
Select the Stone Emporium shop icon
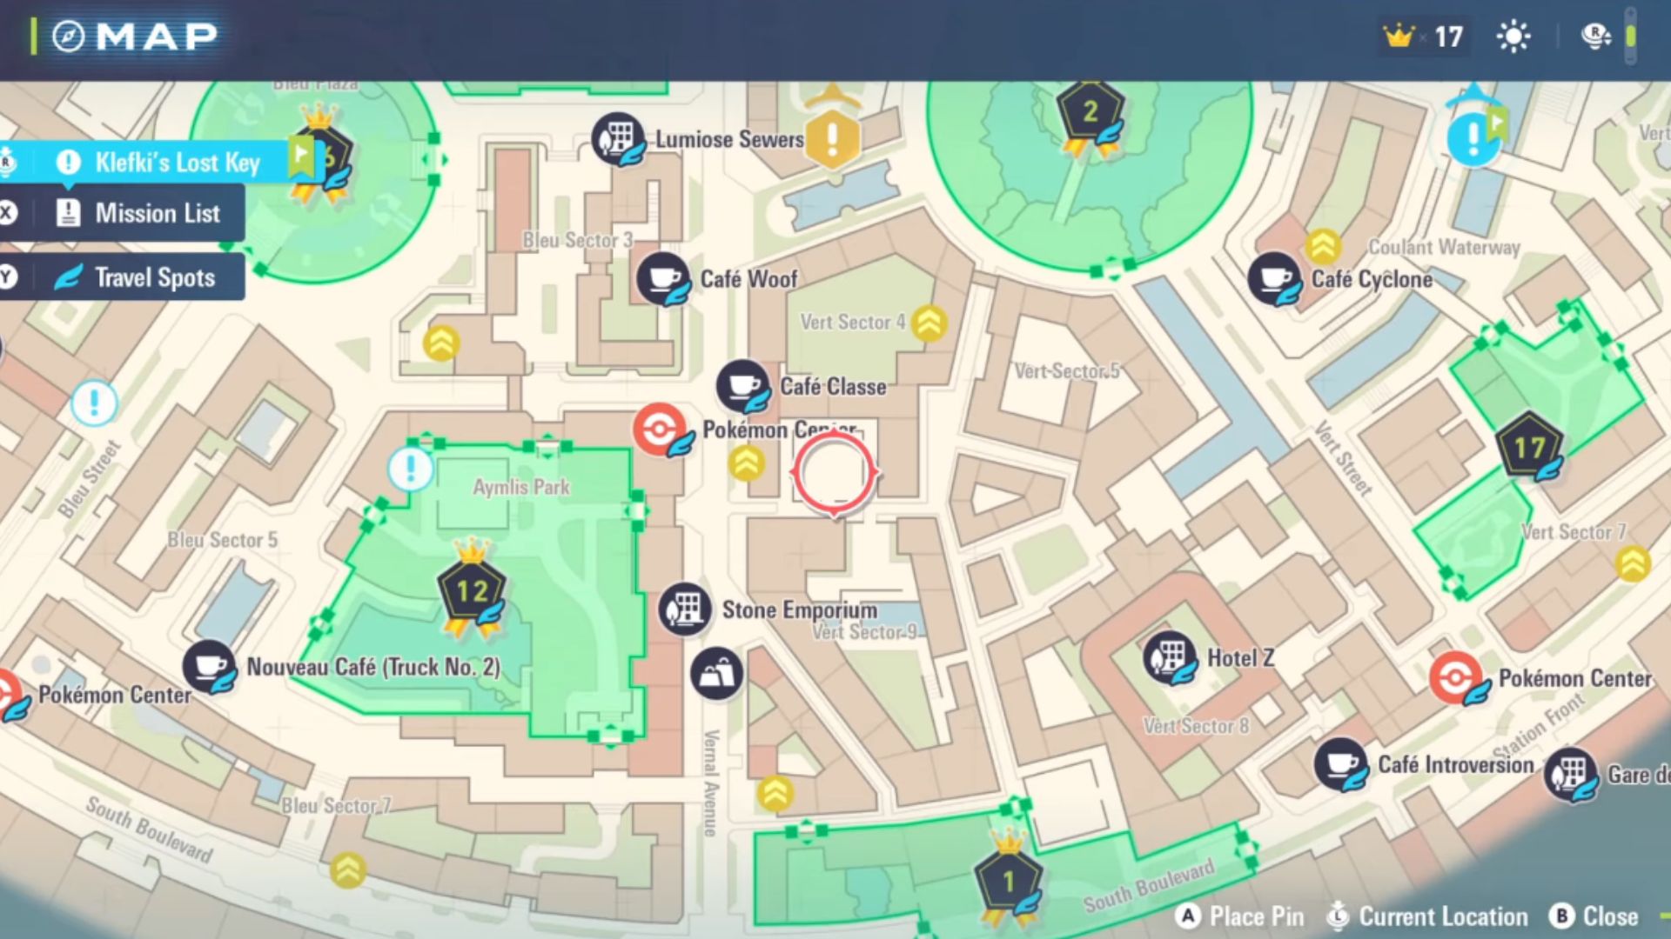[x=685, y=609]
